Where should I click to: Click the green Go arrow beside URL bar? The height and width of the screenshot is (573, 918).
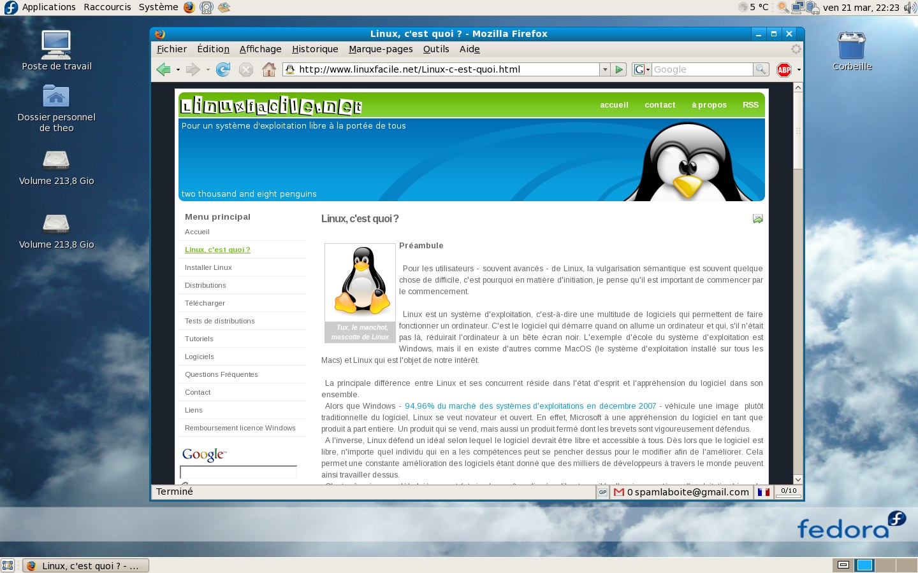click(x=618, y=69)
